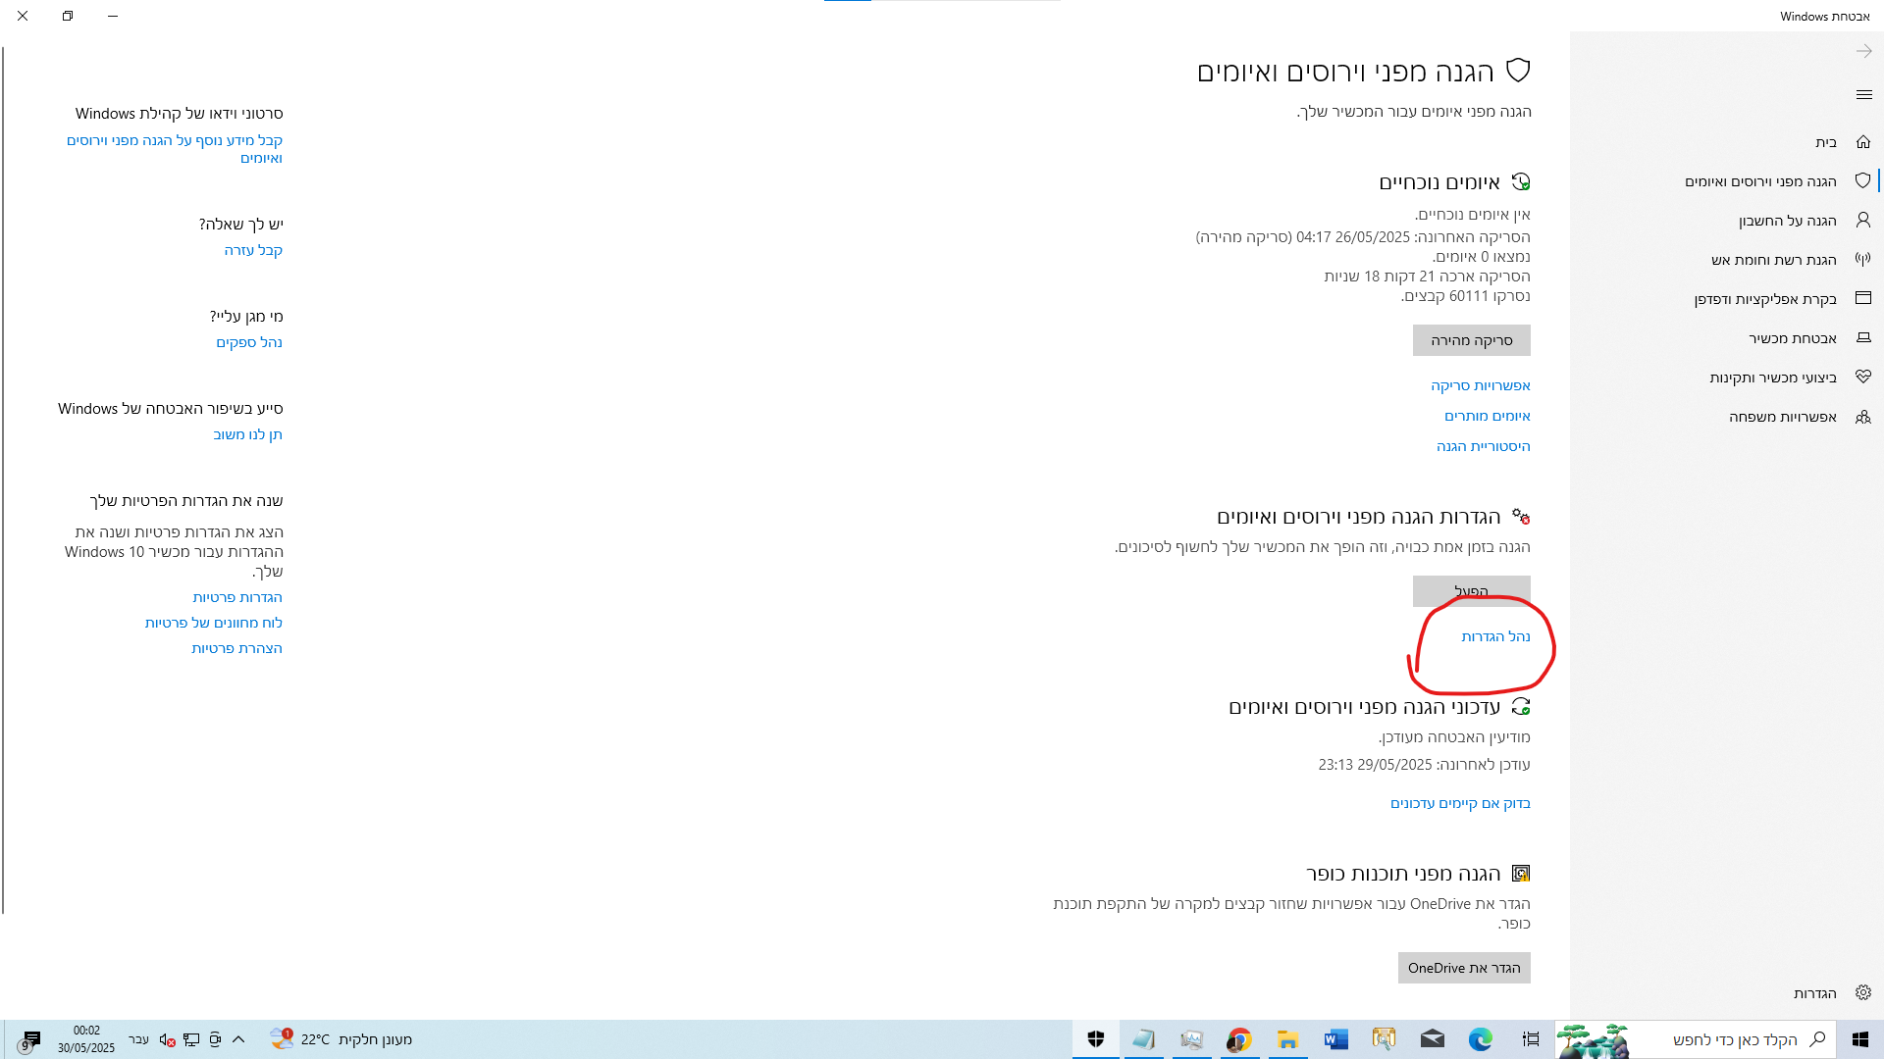
Task: Select Family options (אפשרויות משפחה) menu item
Action: (1782, 417)
